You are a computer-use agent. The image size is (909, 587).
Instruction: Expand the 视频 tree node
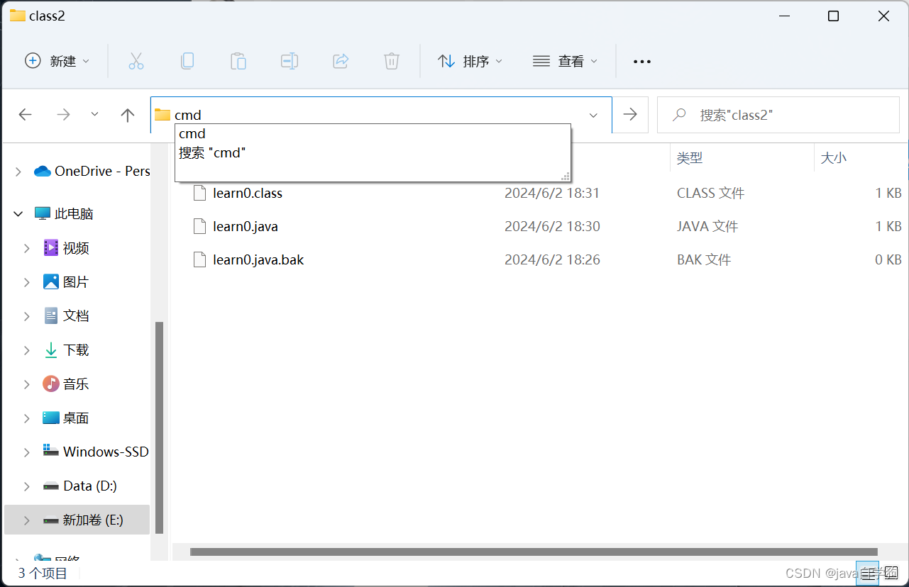pos(27,247)
